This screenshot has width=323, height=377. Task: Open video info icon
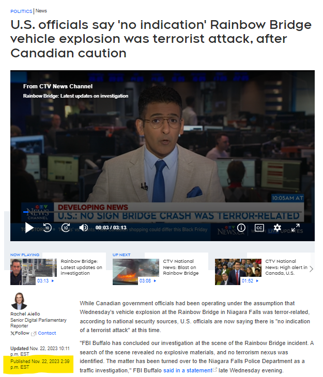pyautogui.click(x=241, y=227)
